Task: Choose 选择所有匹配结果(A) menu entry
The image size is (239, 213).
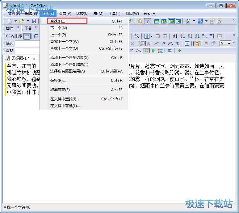Action: click(84, 71)
